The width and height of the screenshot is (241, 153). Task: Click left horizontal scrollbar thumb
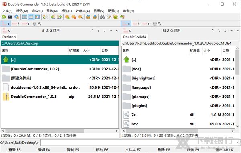coord(45,131)
